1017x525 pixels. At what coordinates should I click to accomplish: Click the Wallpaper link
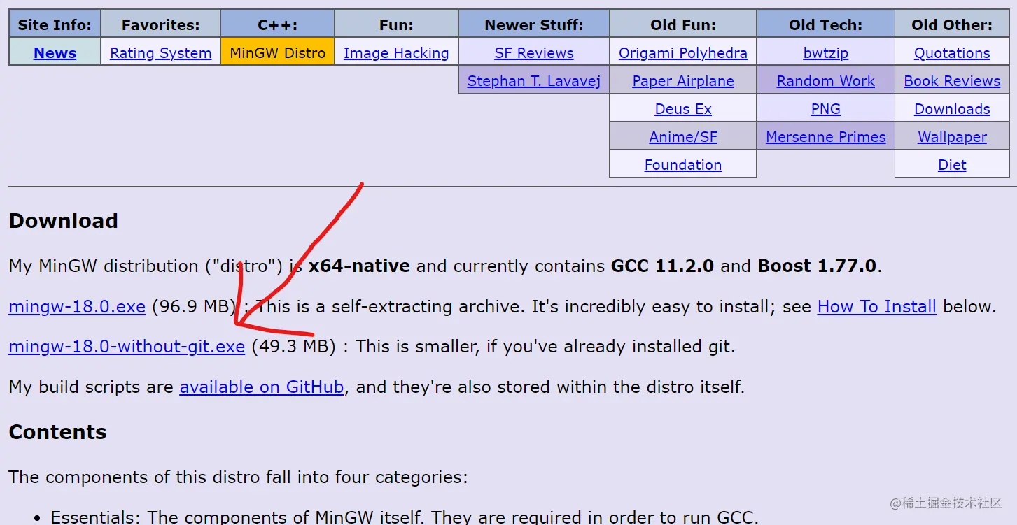click(x=952, y=137)
